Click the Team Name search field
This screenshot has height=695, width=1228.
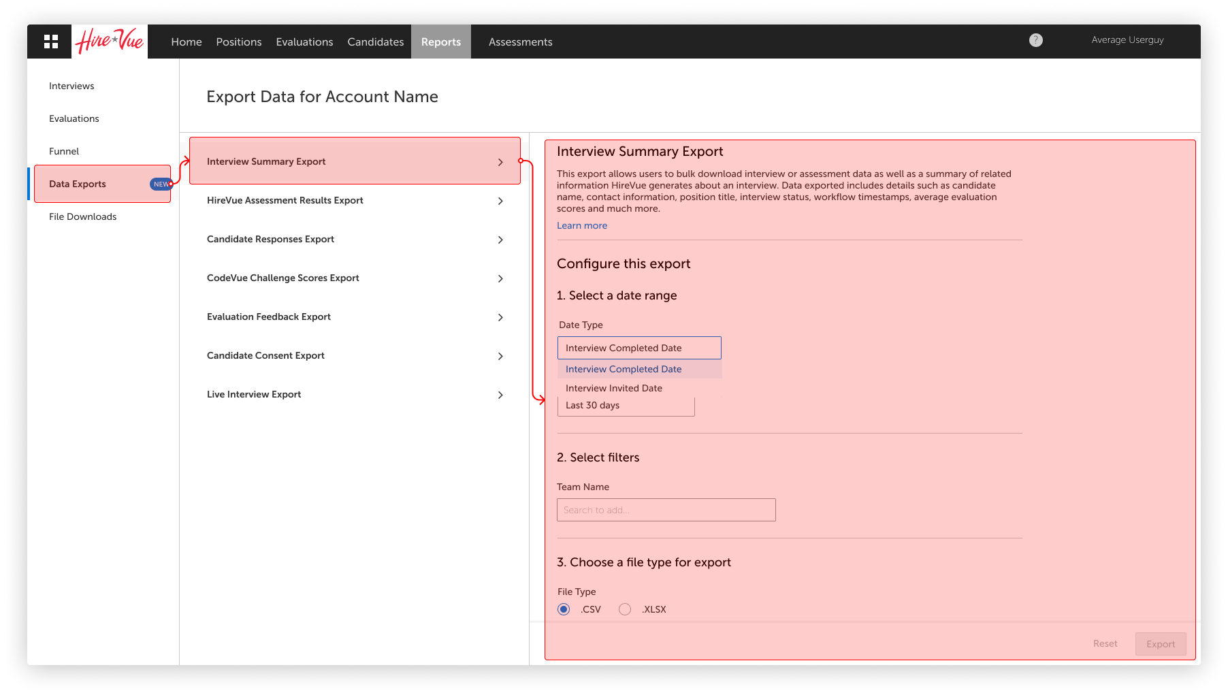pos(666,510)
